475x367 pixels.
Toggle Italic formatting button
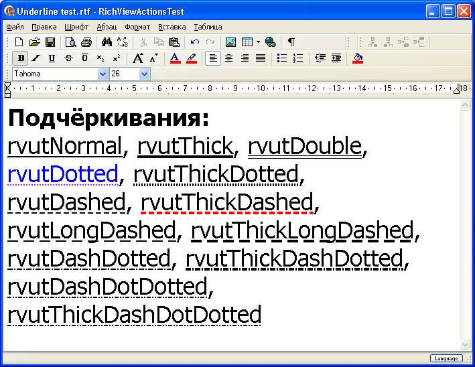(36, 58)
